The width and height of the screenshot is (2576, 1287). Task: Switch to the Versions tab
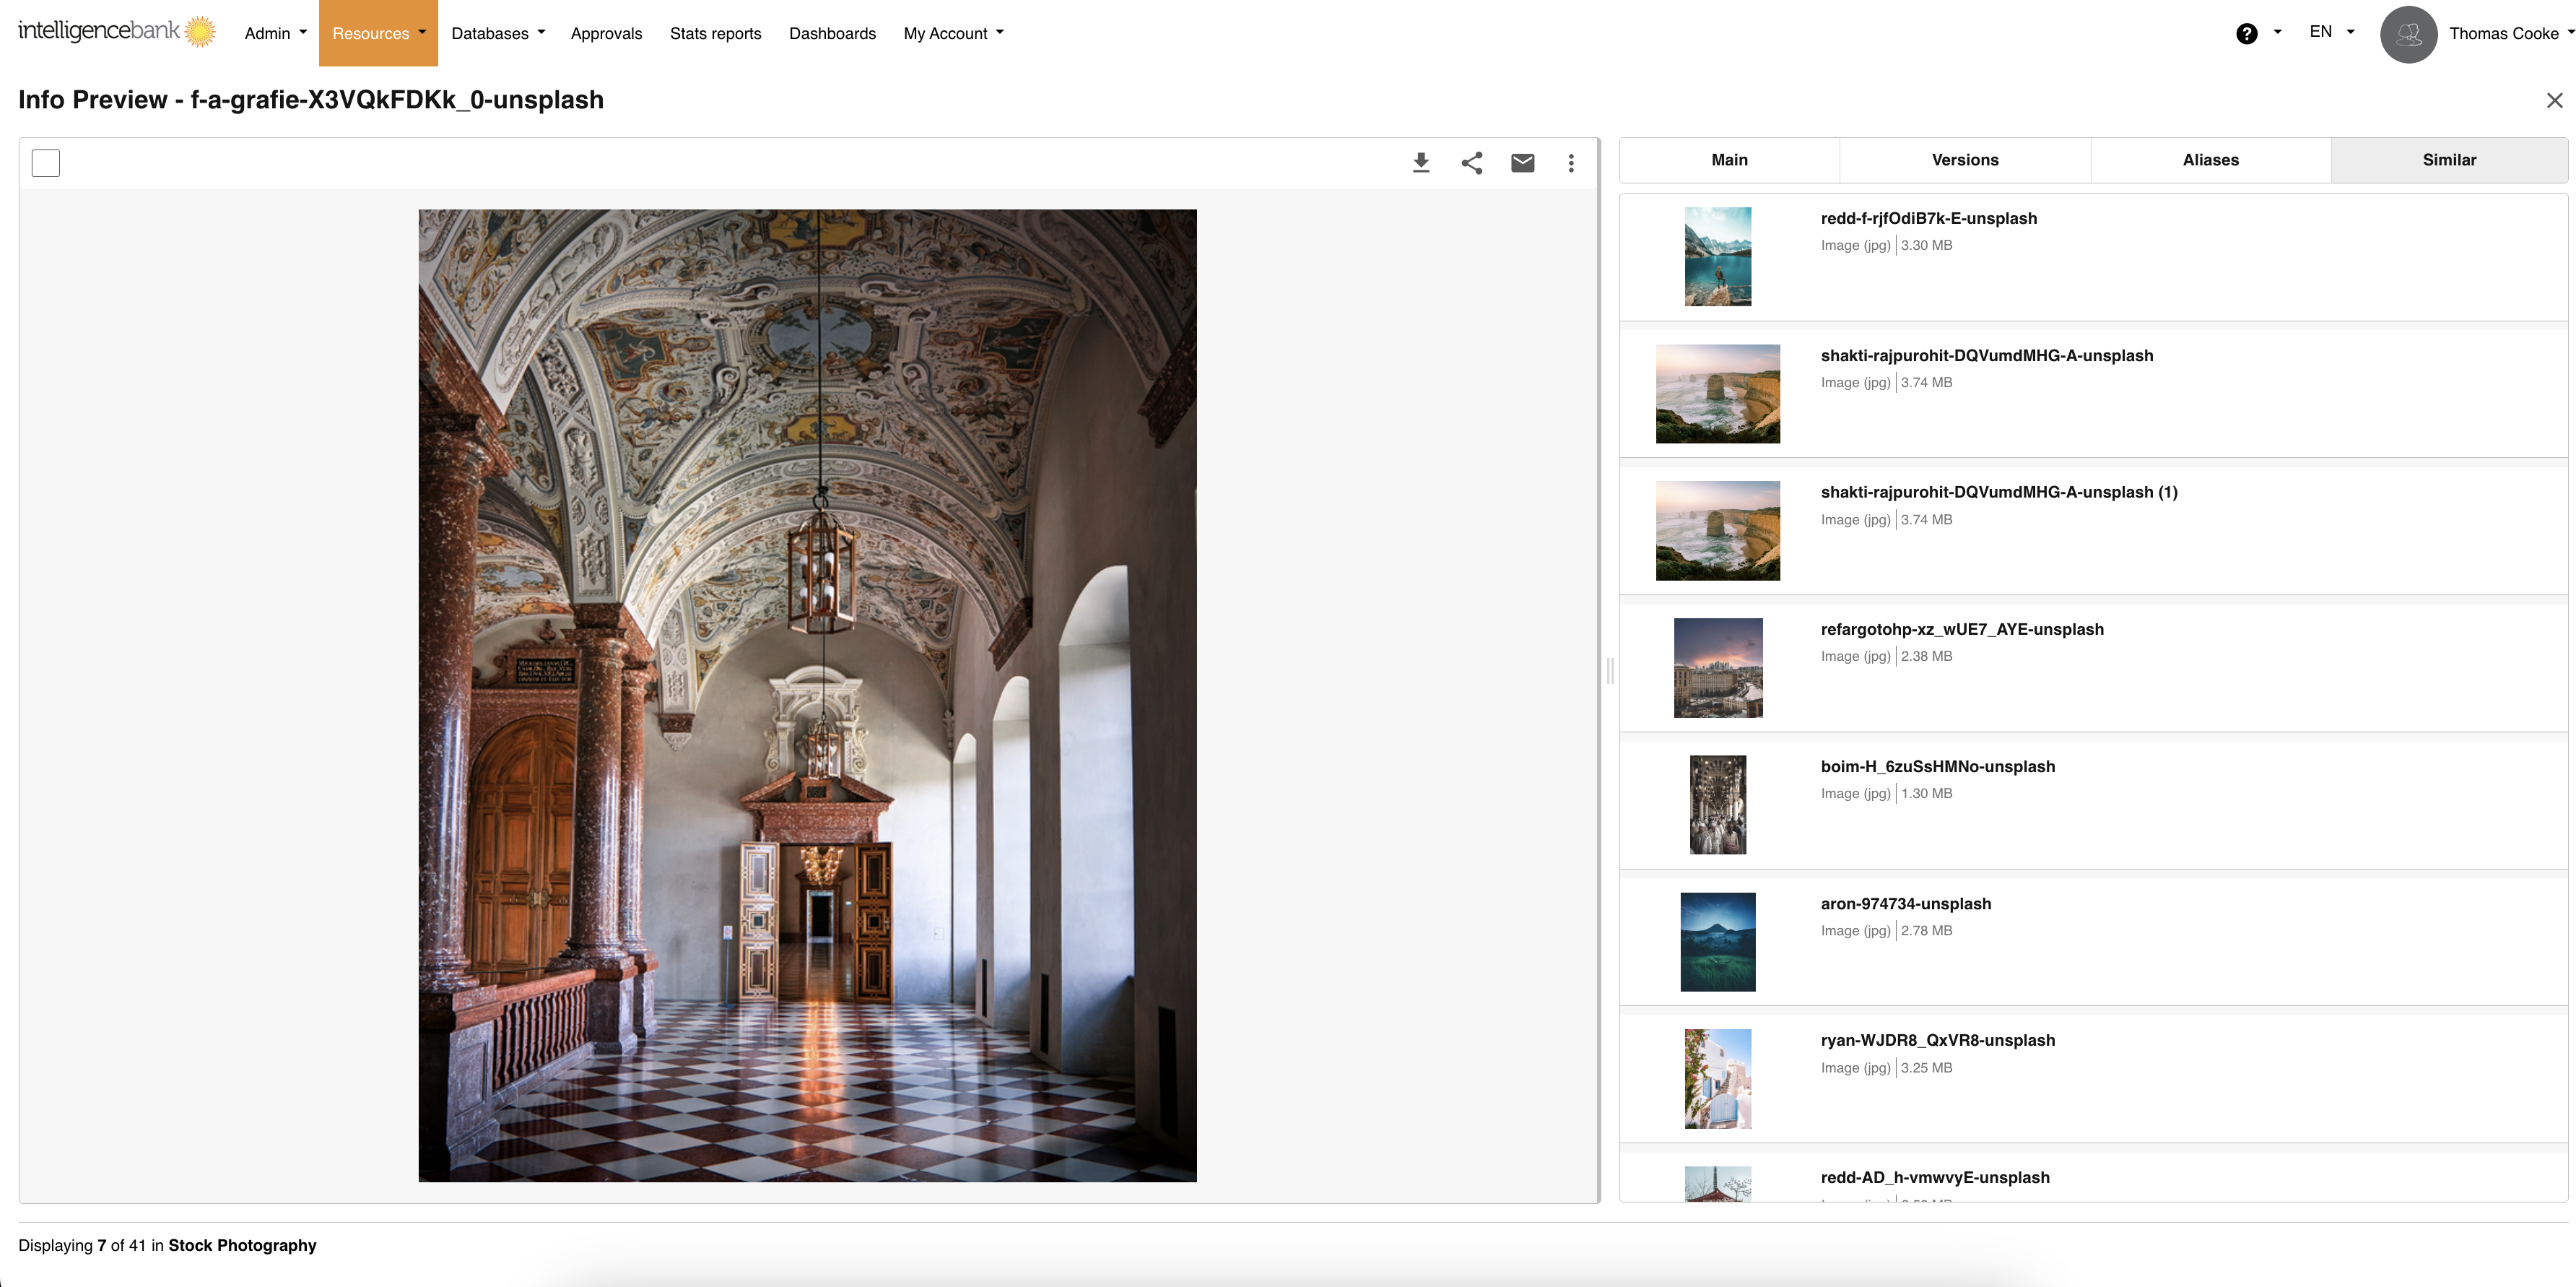[x=1964, y=160]
